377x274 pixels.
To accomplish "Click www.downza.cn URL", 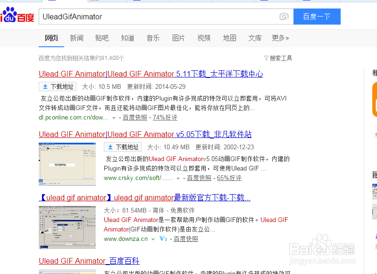I will click(126, 239).
